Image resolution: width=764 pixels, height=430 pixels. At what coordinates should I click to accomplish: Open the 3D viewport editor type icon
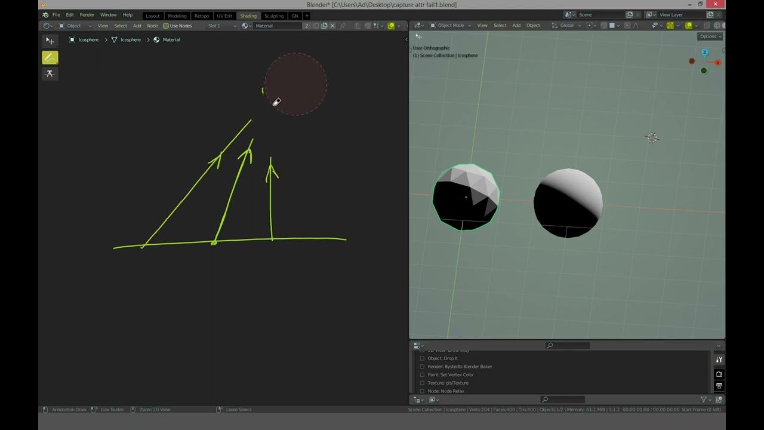tap(420, 26)
